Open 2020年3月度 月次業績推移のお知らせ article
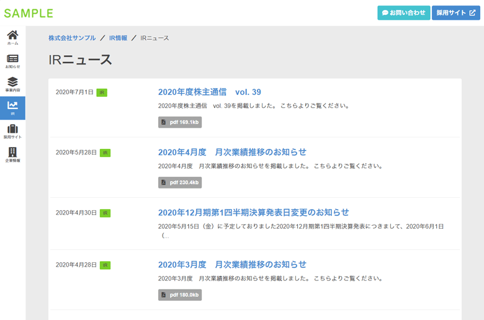Viewport: 484px width, 320px height. click(x=232, y=265)
